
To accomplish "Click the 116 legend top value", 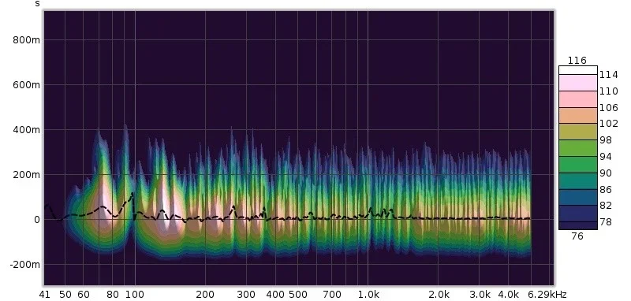I will pos(577,61).
